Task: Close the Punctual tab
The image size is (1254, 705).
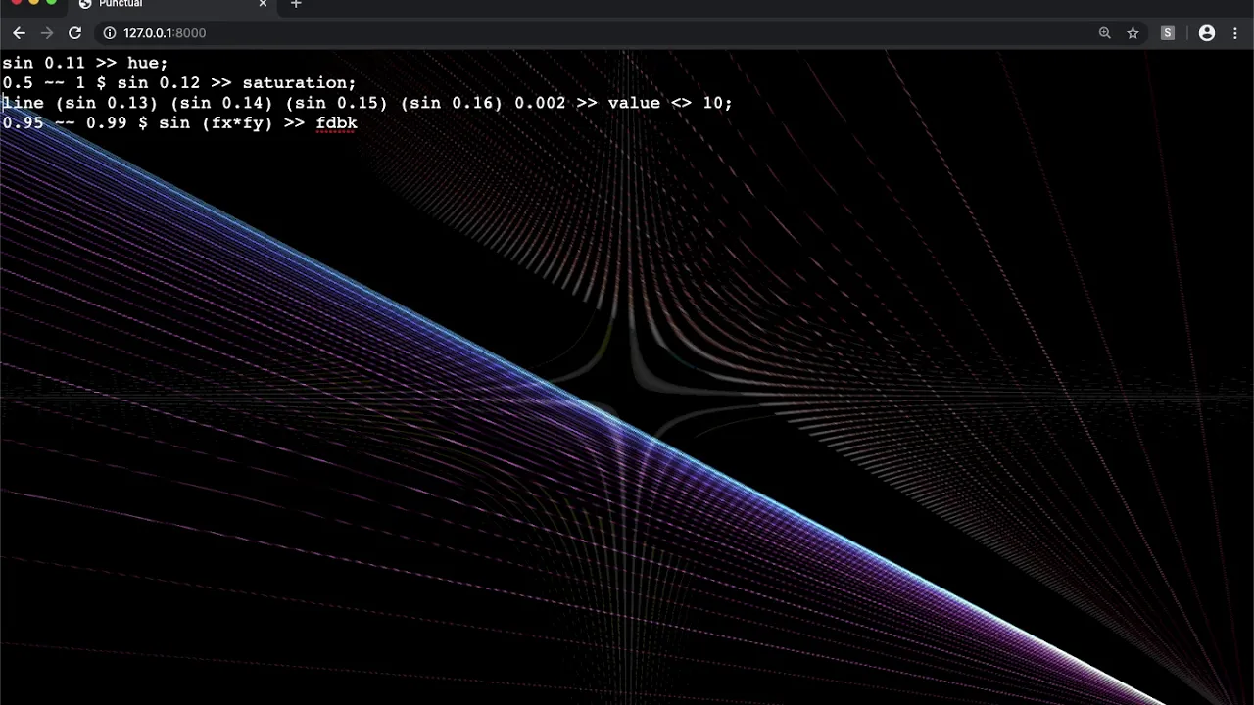Action: click(x=263, y=4)
